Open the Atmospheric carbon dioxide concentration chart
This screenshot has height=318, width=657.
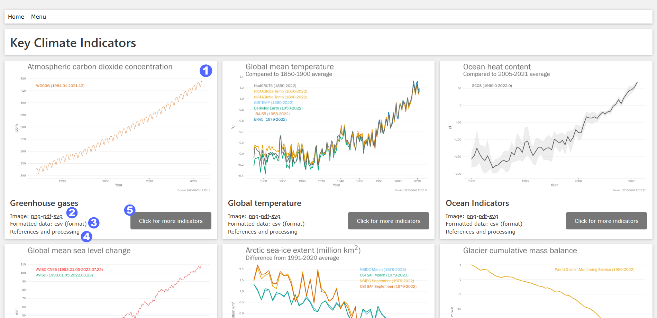[x=111, y=127]
